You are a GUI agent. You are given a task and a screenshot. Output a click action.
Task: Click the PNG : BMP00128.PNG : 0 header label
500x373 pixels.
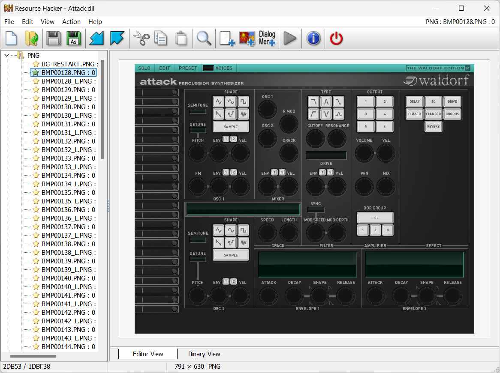(x=460, y=22)
